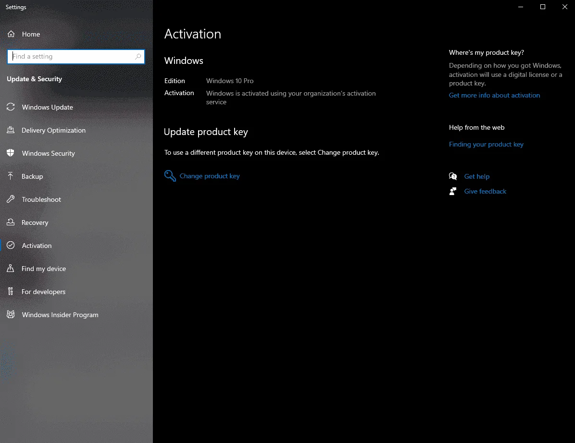The width and height of the screenshot is (575, 443).
Task: Open Finding your product key link
Action: click(486, 144)
